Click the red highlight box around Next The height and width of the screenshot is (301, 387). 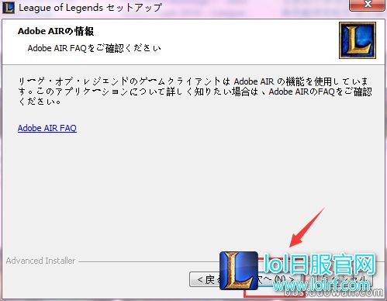pos(274,277)
